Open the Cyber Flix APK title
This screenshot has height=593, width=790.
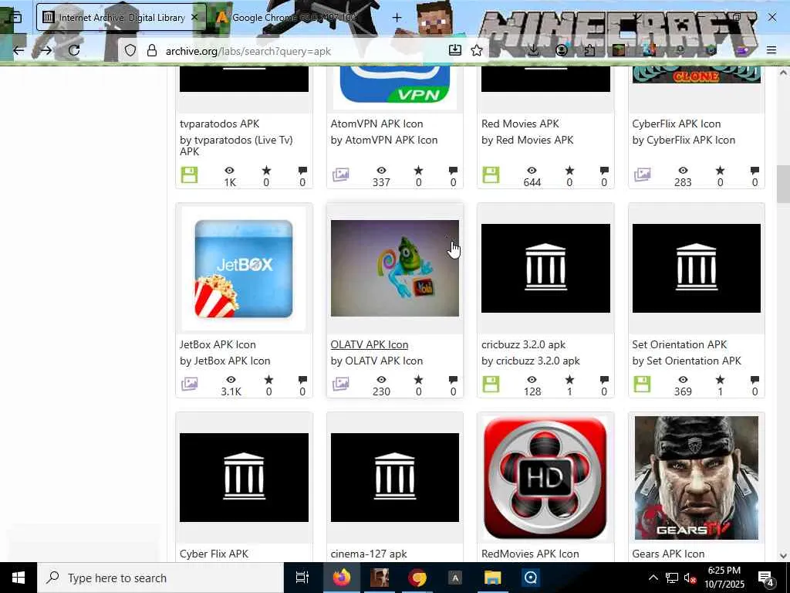[x=214, y=554]
